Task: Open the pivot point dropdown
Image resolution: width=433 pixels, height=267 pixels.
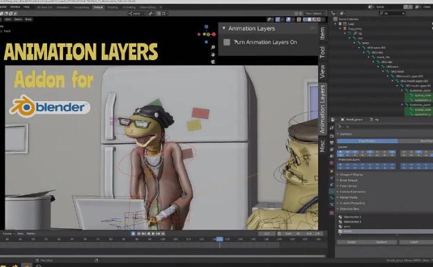Action: pyautogui.click(x=151, y=13)
